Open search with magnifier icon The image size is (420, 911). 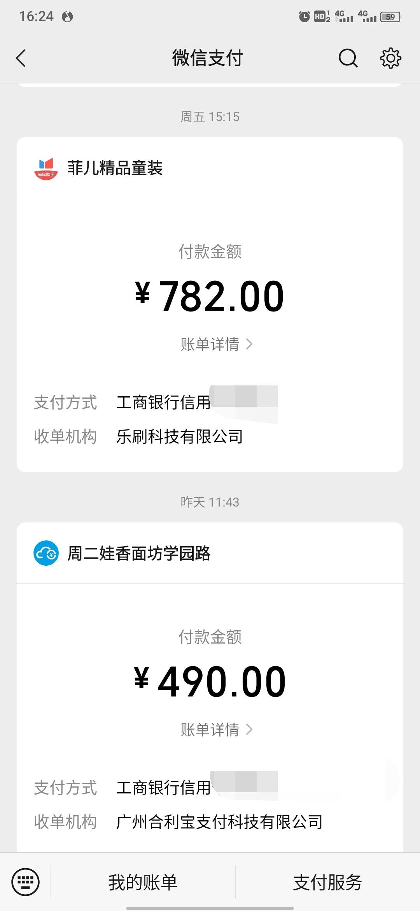point(348,58)
